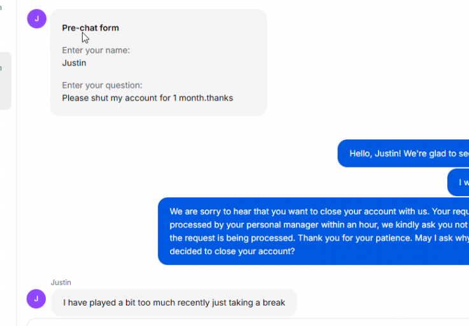This screenshot has width=469, height=326.
Task: Click '1 month.thanks' in the question text
Action: (203, 98)
